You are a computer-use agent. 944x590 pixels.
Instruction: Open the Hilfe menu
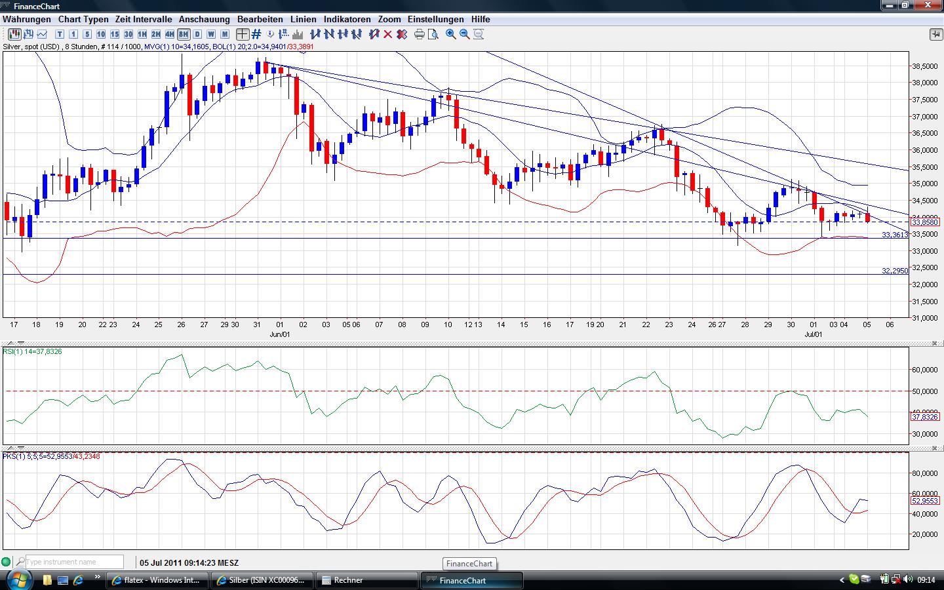(x=481, y=19)
